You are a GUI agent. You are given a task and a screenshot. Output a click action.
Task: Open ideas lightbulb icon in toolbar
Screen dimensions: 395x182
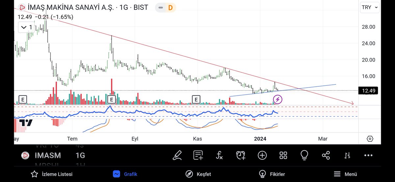(x=304, y=155)
